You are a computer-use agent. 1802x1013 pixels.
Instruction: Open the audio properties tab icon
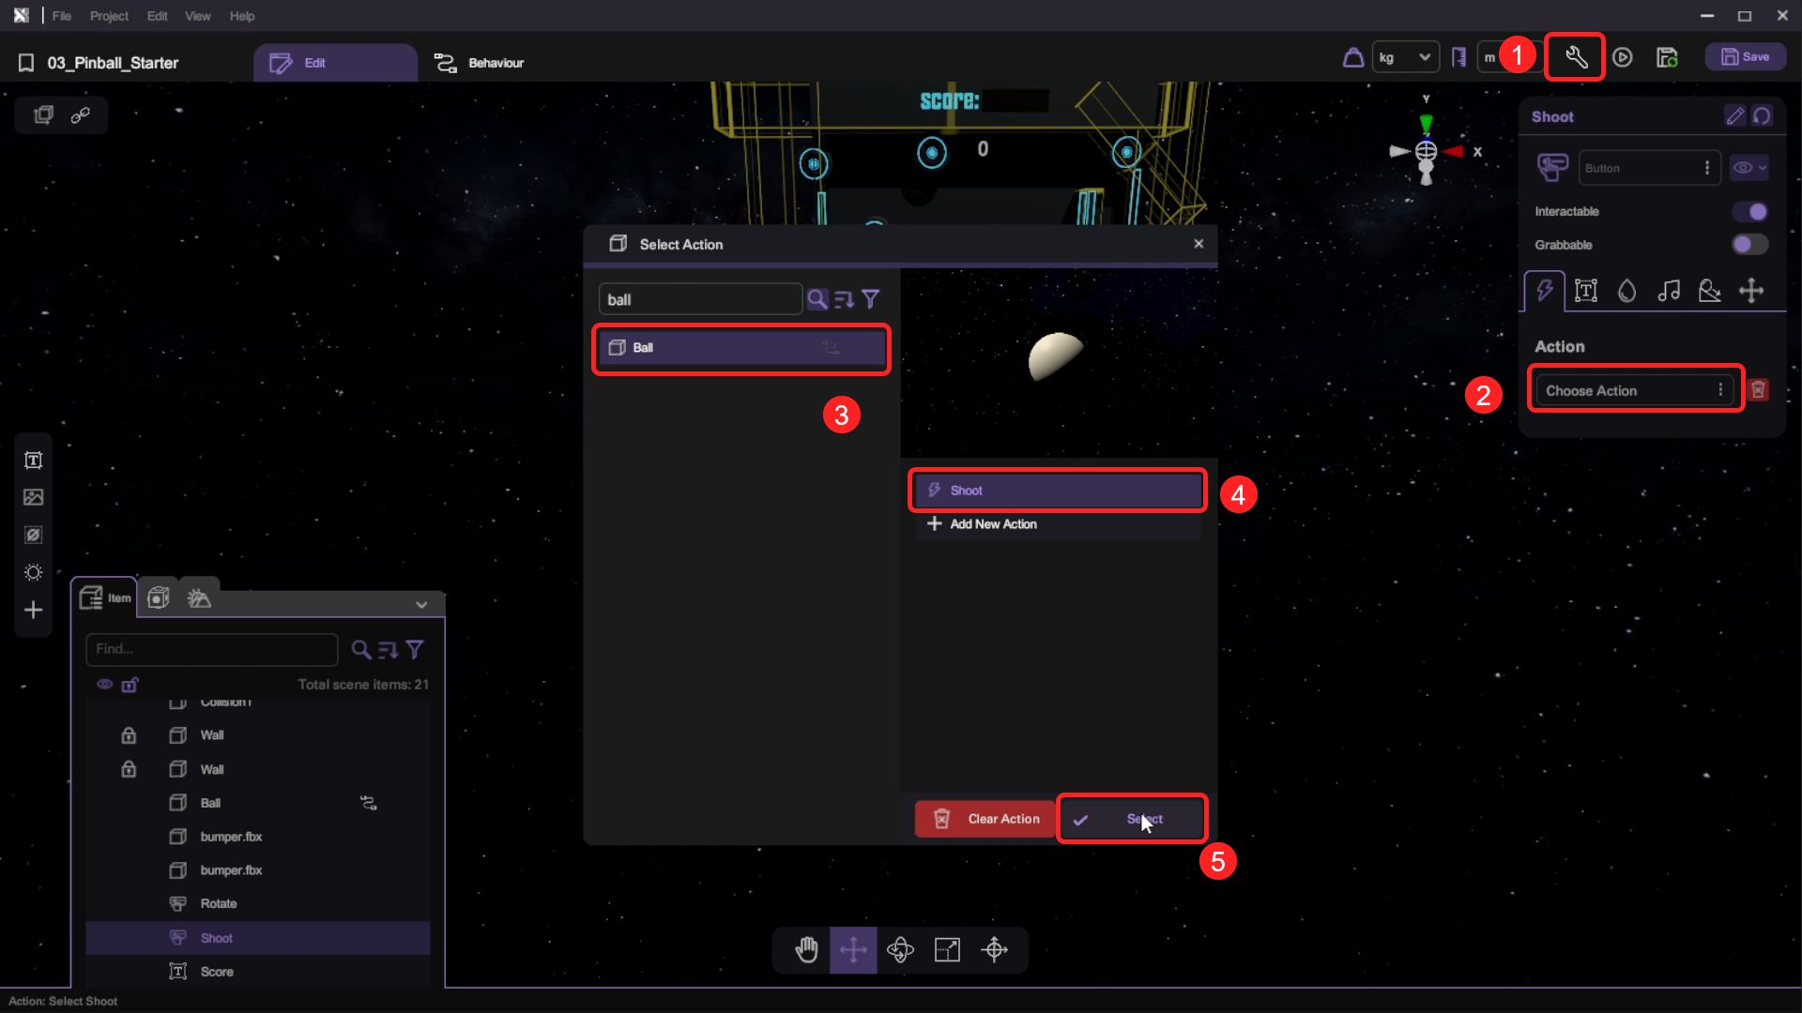pyautogui.click(x=1669, y=291)
